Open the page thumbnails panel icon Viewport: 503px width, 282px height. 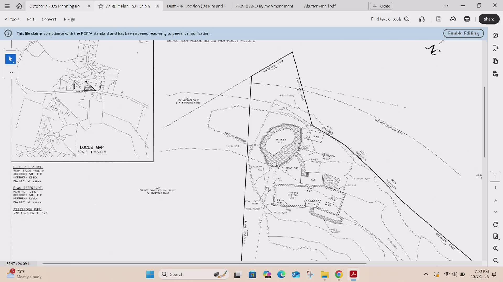tap(495, 61)
